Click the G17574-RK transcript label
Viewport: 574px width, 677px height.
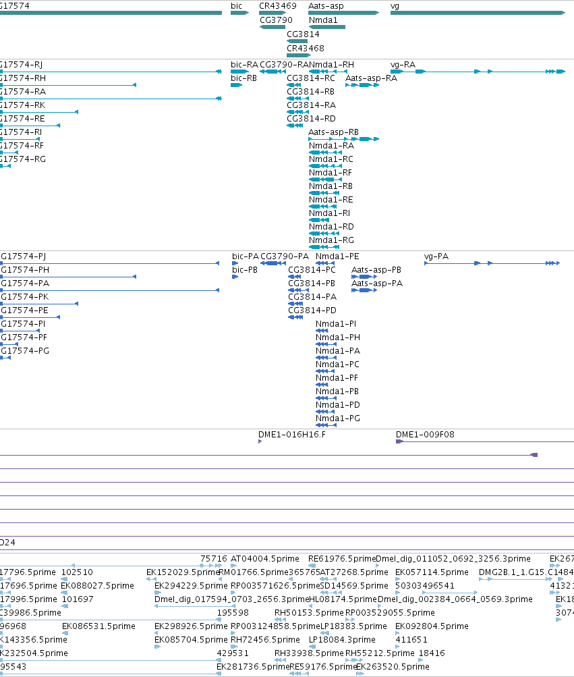pos(22,105)
